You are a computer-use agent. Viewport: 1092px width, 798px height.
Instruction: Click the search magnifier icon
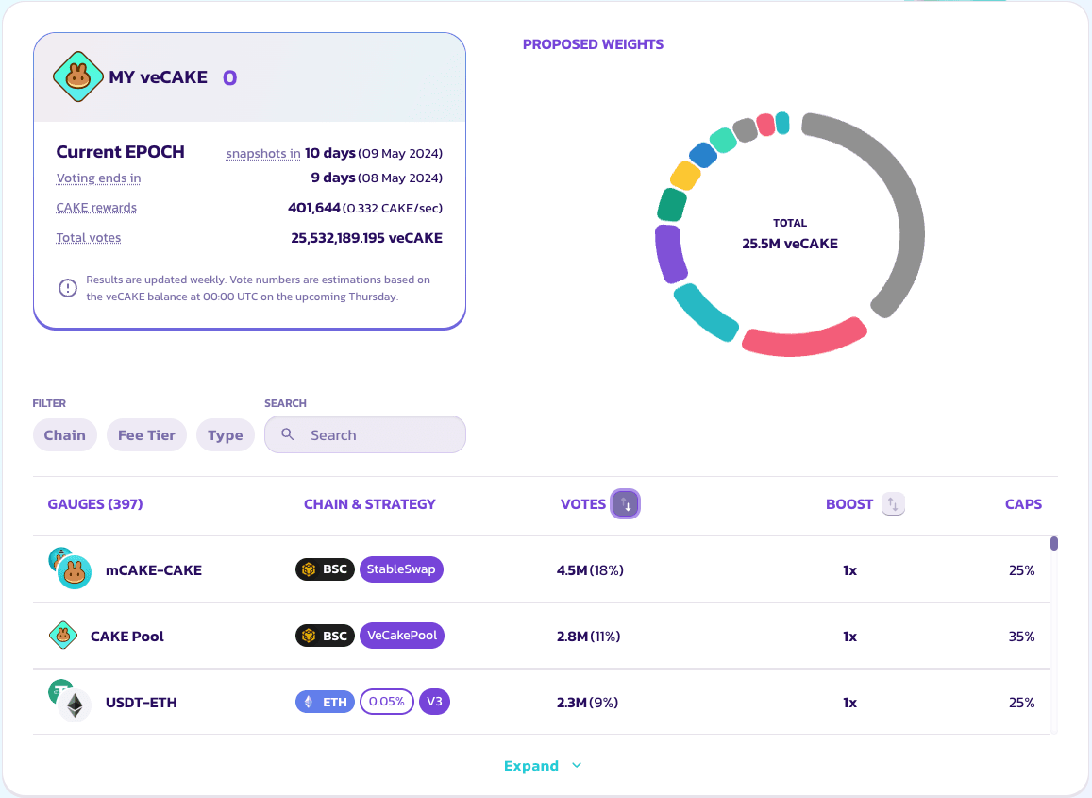288,434
